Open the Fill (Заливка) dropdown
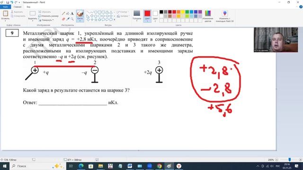The width and height of the screenshot is (303, 170). click(x=123, y=16)
